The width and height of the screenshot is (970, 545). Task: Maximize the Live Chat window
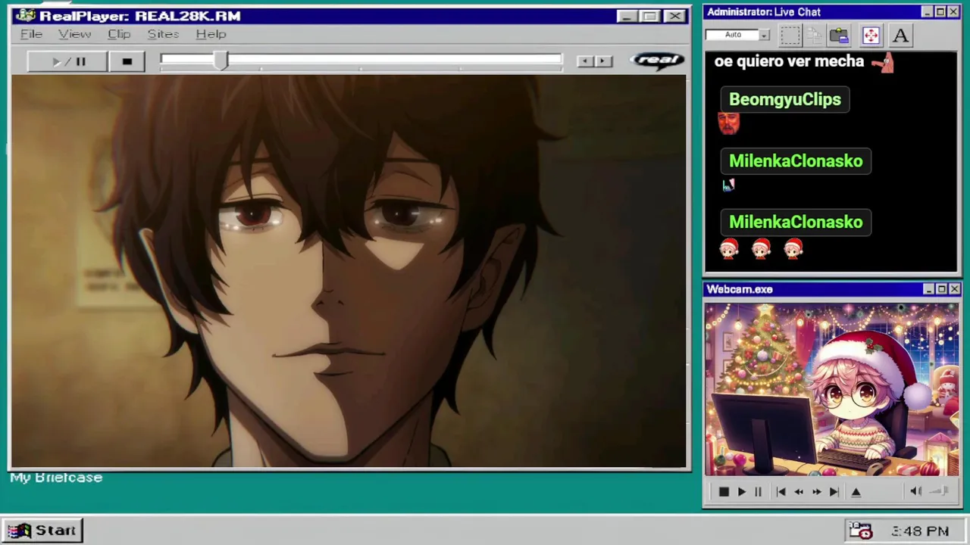[x=940, y=12]
